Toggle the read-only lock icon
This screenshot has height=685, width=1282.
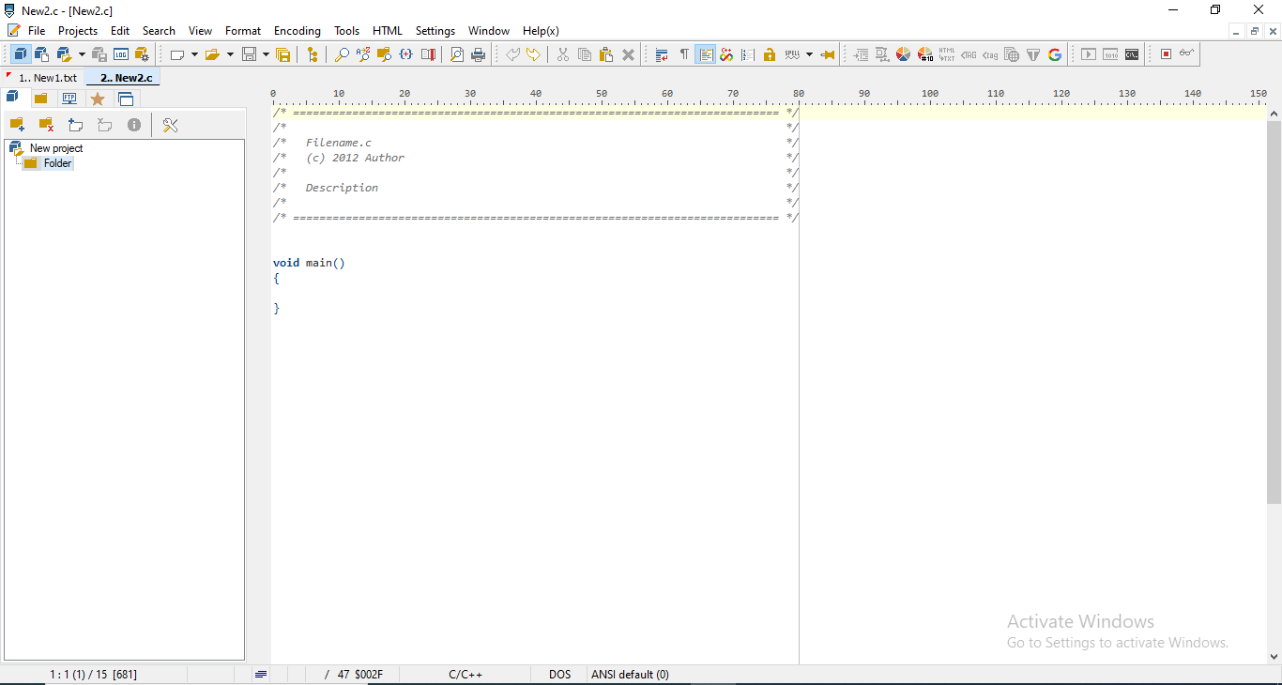pyautogui.click(x=770, y=54)
